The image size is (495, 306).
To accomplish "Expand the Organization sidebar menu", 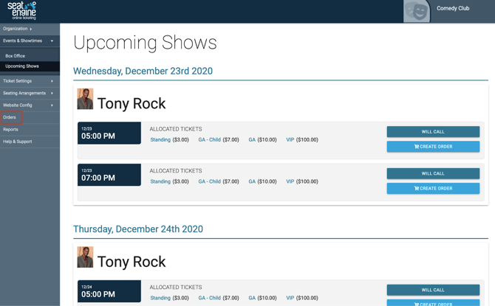I will click(17, 29).
